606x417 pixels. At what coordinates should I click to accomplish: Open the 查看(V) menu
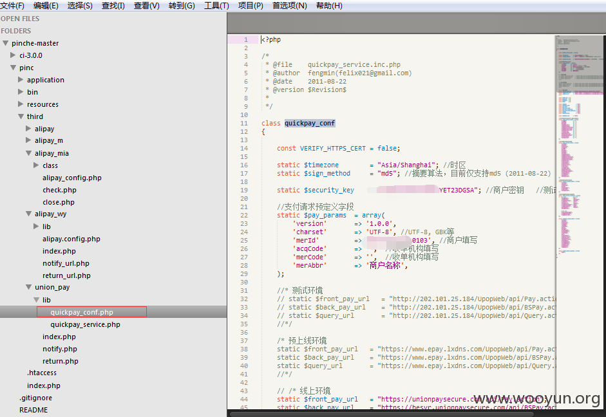tap(146, 6)
